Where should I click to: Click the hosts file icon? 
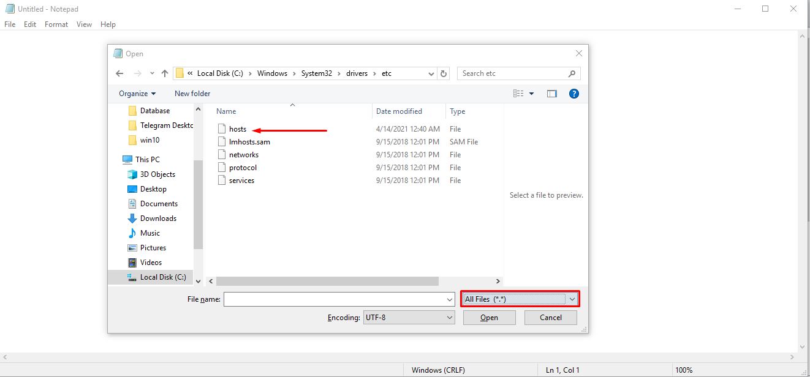point(222,129)
